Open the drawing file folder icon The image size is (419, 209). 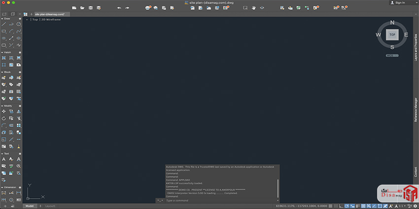coord(82,8)
